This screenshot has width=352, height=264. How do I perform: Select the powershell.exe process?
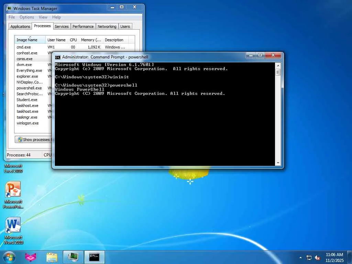(29, 88)
